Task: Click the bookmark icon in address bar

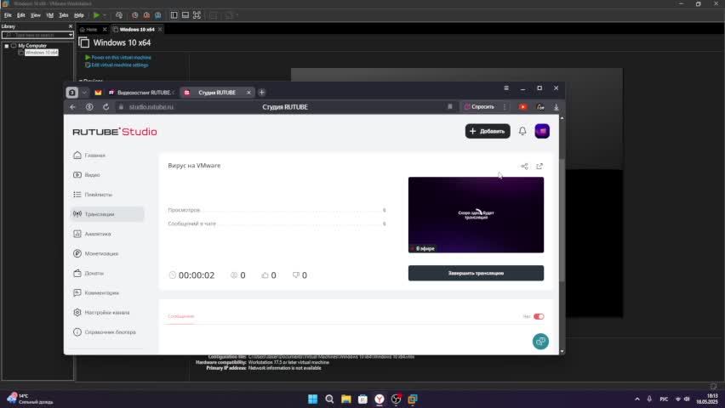Action: 449,107
